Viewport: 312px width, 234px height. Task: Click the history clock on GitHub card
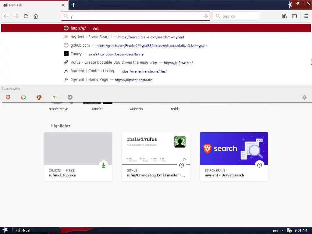pyautogui.click(x=182, y=165)
